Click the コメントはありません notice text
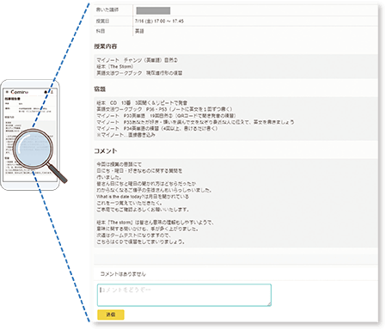The width and height of the screenshot is (386, 330). [123, 274]
